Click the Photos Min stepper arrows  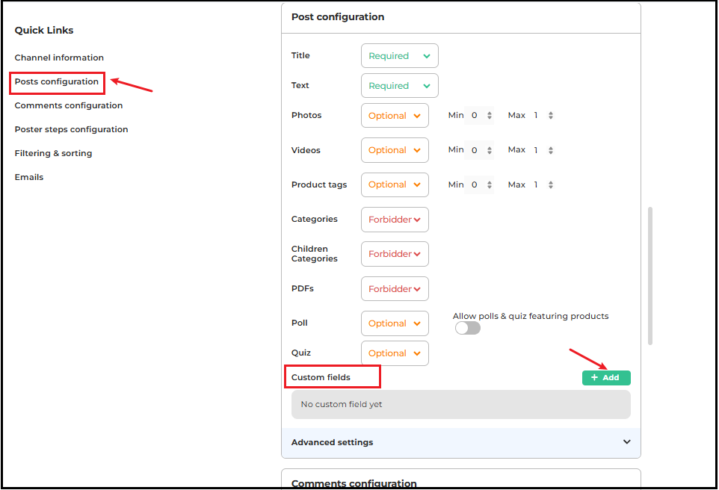click(x=490, y=116)
